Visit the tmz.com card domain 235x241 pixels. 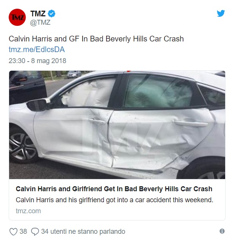[28, 211]
